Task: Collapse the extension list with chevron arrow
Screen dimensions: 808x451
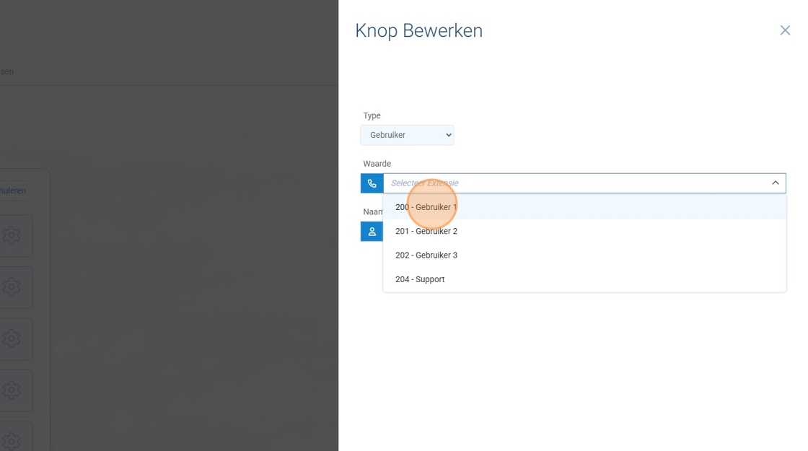Action: tap(776, 183)
